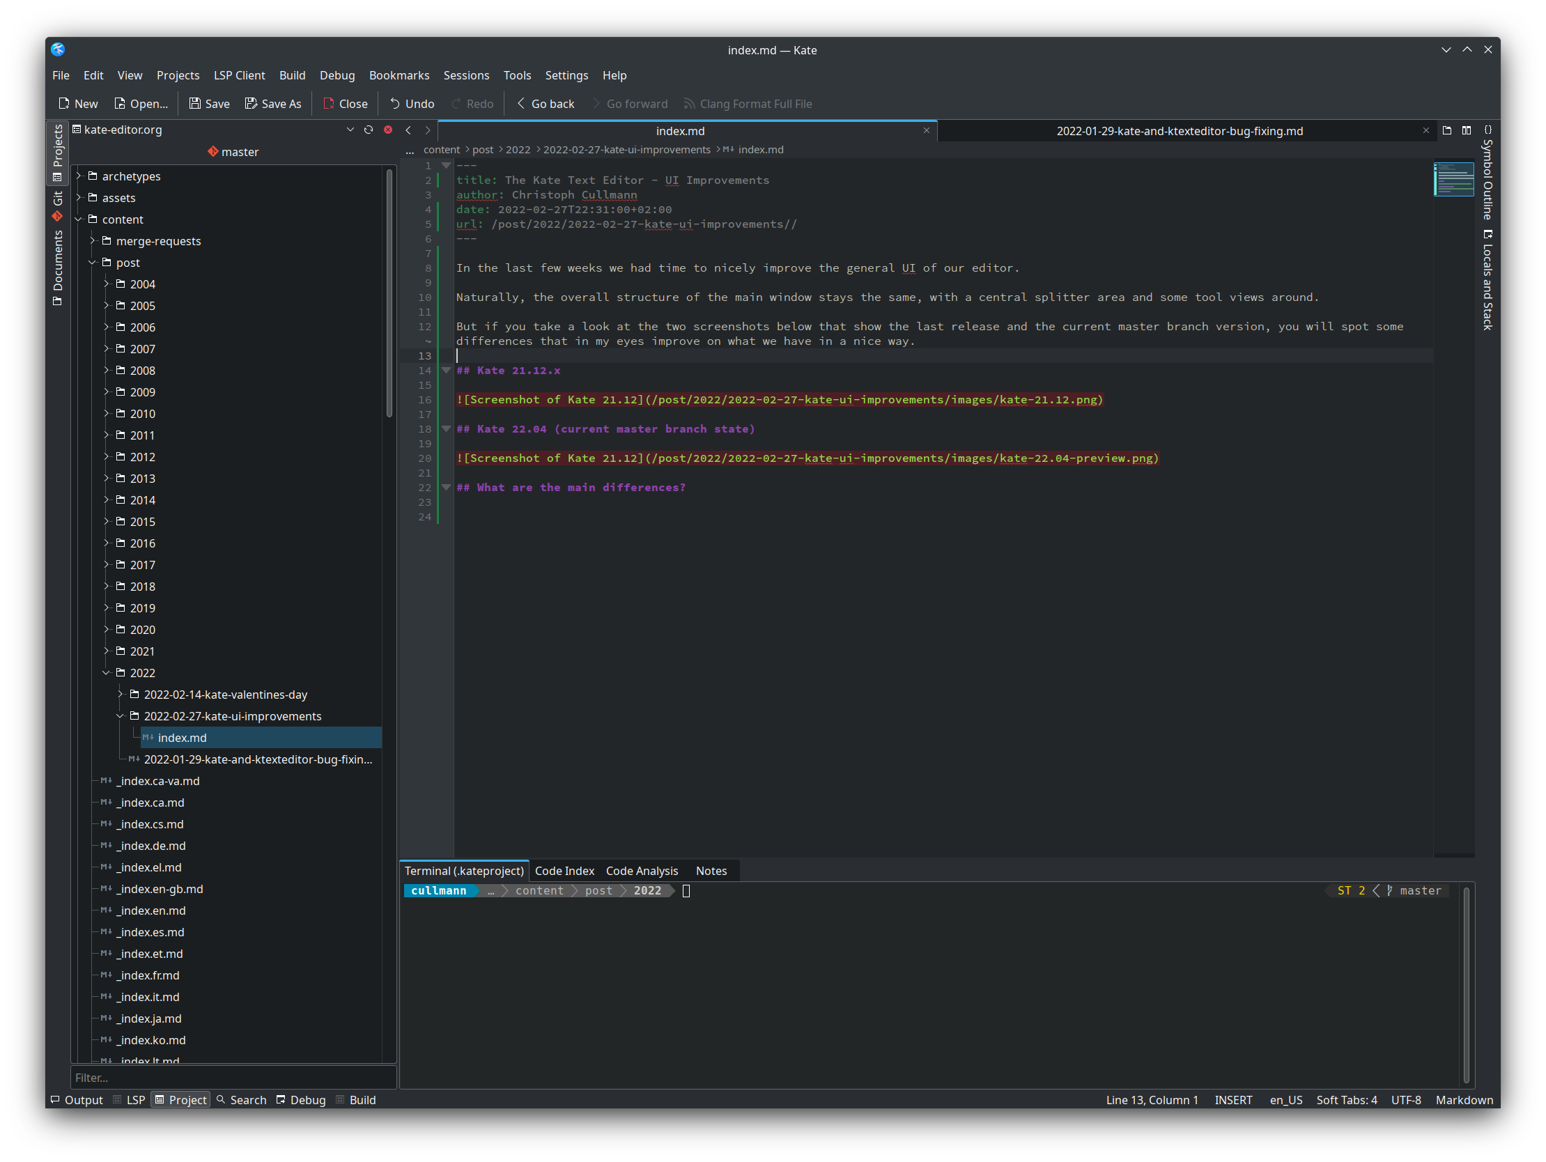Image resolution: width=1546 pixels, height=1162 pixels.
Task: Click the New document toolbar button
Action: 77,103
